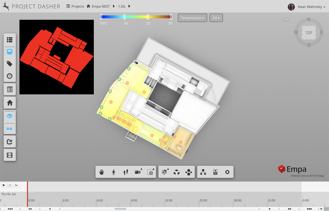Click the explode model cube icon
The width and height of the screenshot is (329, 211).
(x=176, y=172)
